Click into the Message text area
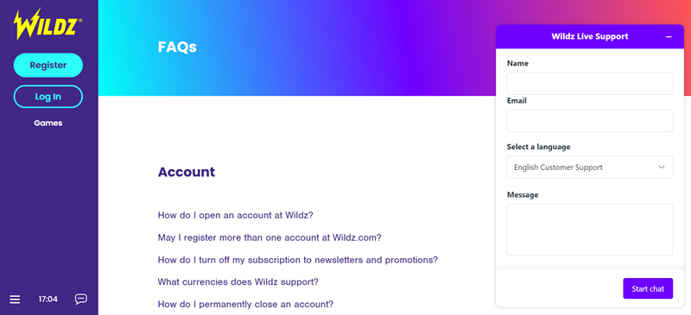 pos(590,230)
